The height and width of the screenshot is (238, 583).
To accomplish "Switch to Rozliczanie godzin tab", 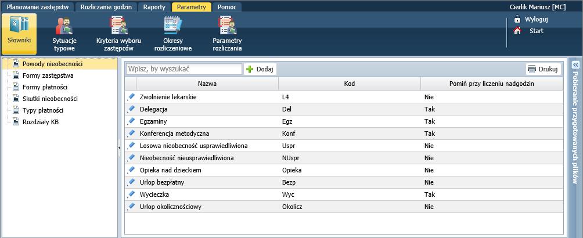I will [106, 7].
